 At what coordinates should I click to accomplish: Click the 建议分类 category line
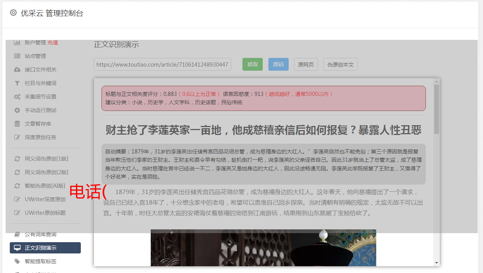point(174,102)
